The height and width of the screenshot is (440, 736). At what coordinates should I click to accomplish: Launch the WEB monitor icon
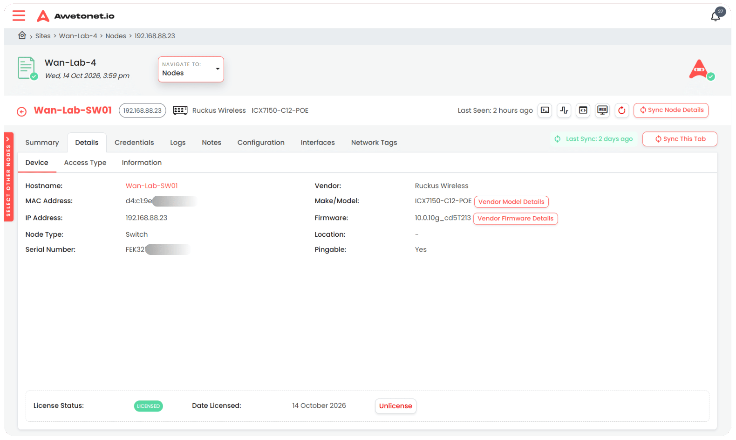[603, 110]
